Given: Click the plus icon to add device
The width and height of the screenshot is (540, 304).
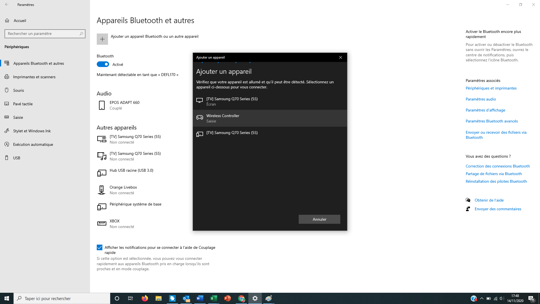Looking at the screenshot, I should click(x=102, y=39).
